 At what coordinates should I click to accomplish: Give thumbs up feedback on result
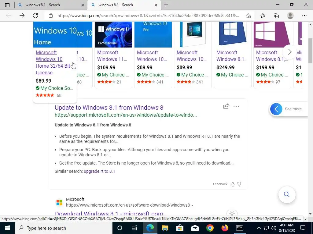point(233,184)
